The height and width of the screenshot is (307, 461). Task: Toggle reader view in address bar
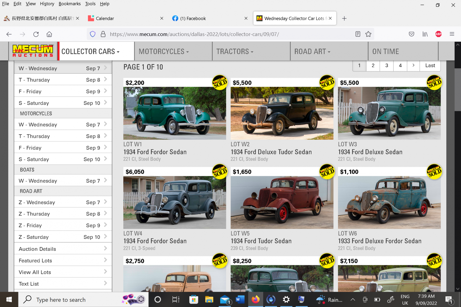(358, 34)
